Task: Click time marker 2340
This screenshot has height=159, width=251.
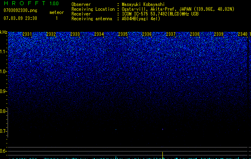Action: coord(243,34)
